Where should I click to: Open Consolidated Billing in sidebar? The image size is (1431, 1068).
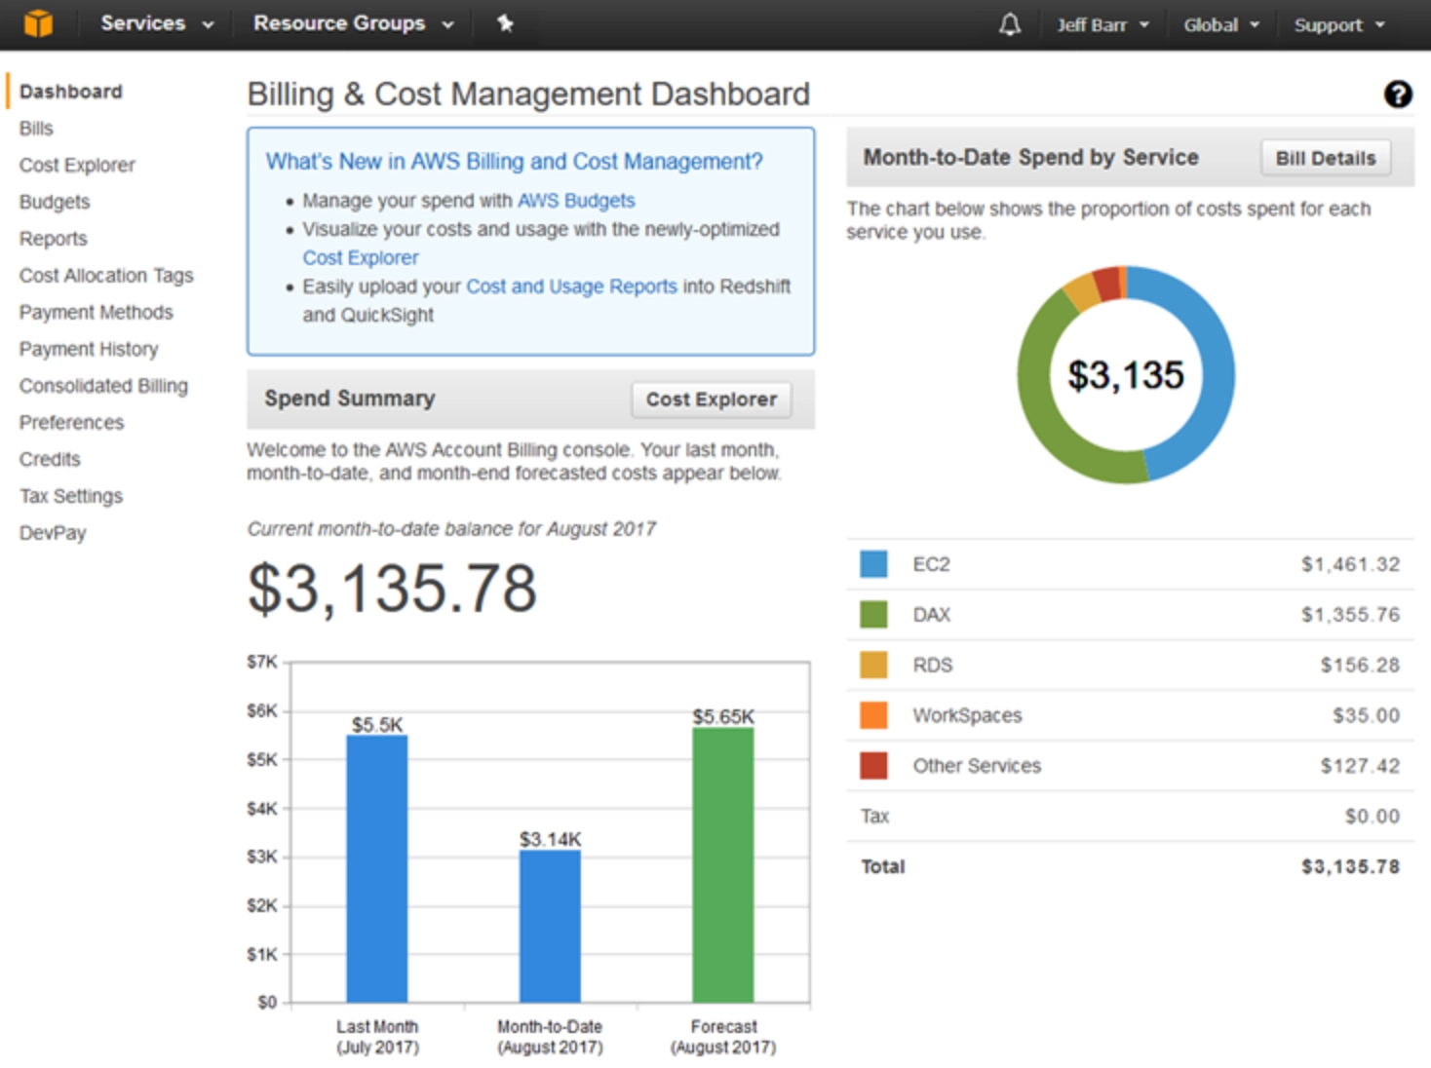[x=103, y=386]
